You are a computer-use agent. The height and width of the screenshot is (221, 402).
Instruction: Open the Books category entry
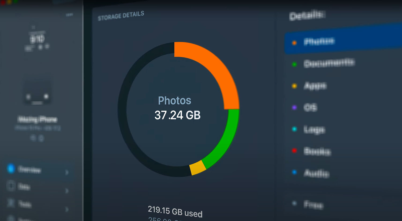(x=317, y=151)
